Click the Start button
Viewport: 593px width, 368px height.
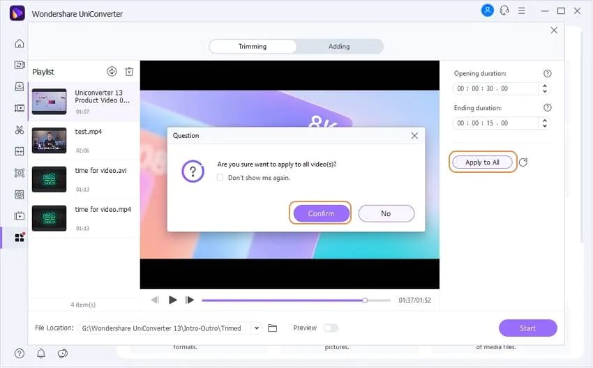coord(527,328)
